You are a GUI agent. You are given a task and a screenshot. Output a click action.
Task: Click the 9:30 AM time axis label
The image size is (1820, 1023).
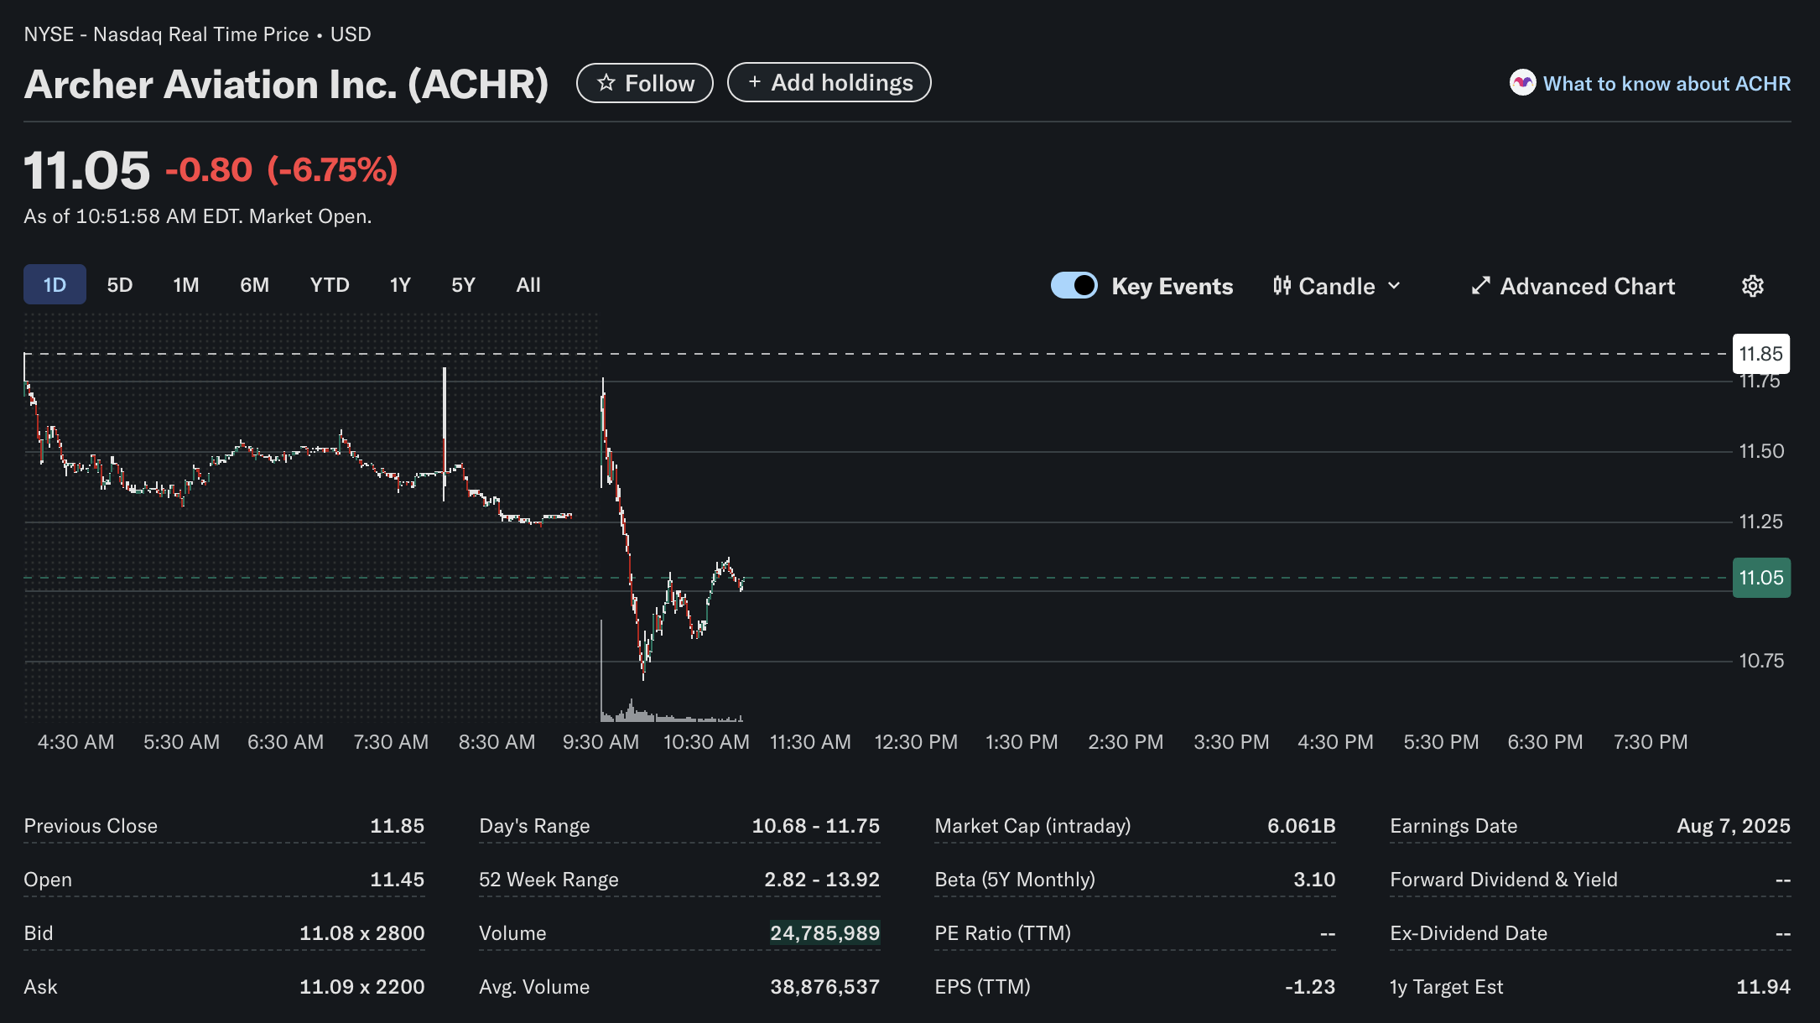pyautogui.click(x=601, y=742)
